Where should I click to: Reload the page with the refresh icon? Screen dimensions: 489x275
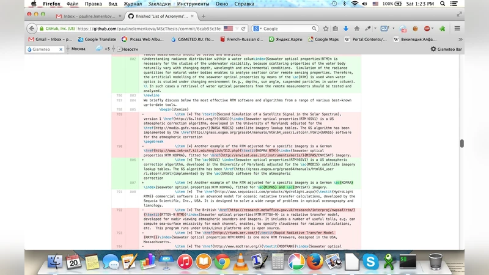tap(243, 28)
